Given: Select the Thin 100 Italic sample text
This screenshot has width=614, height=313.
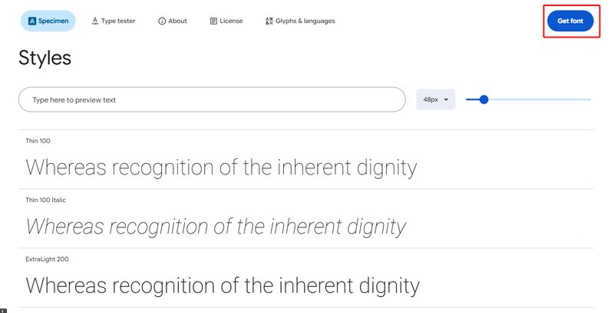Looking at the screenshot, I should (x=216, y=227).
